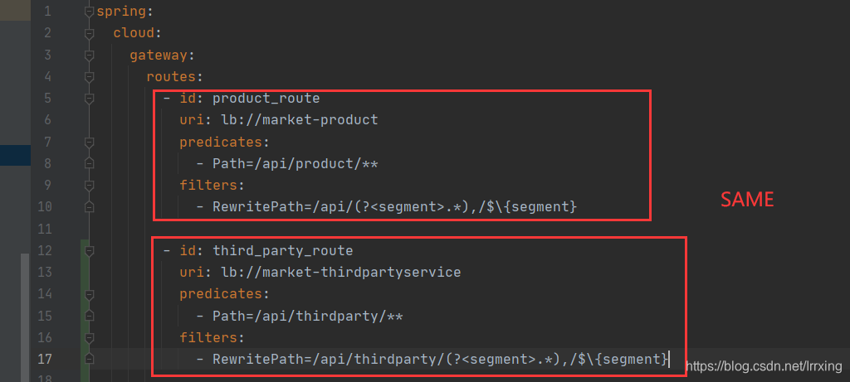Click the 'uri' key on line 6
850x382 pixels.
pyautogui.click(x=192, y=120)
